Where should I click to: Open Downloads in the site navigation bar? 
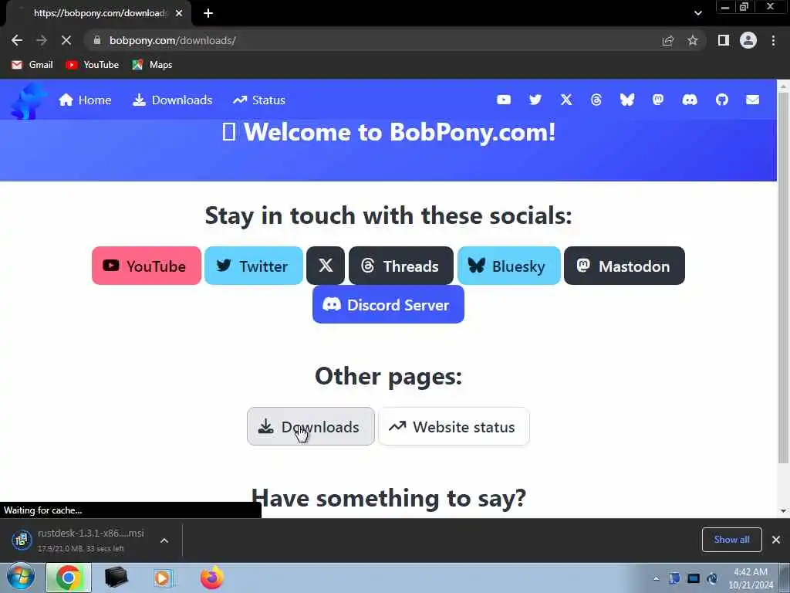[x=172, y=100]
